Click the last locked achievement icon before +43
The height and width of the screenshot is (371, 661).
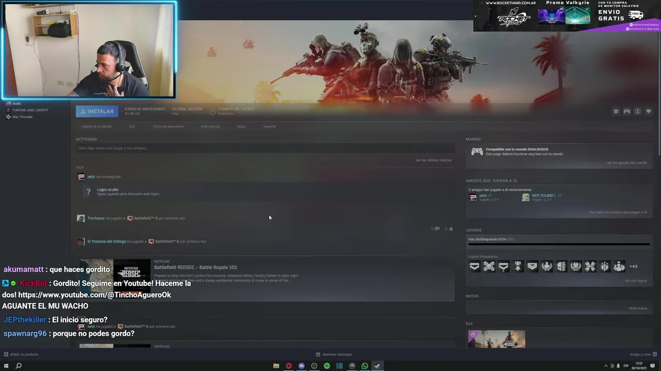tap(619, 266)
